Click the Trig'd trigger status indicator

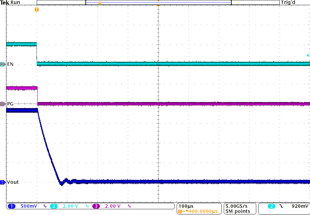tap(288, 2)
